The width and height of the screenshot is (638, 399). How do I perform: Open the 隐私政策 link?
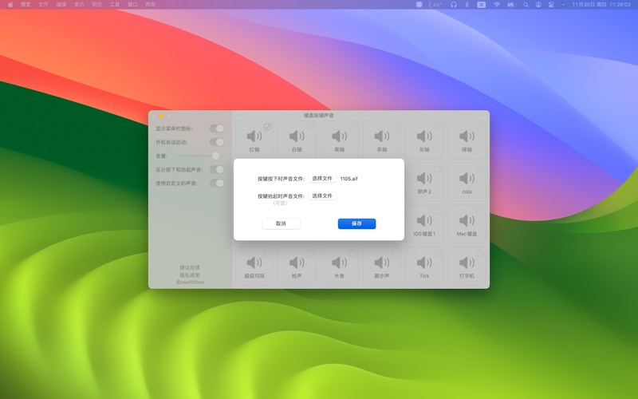click(x=190, y=275)
